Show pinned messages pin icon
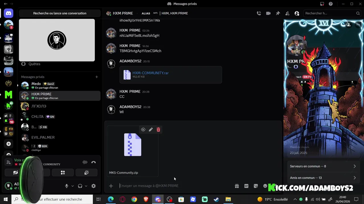Viewport: 364px width, 204px height. click(x=278, y=13)
